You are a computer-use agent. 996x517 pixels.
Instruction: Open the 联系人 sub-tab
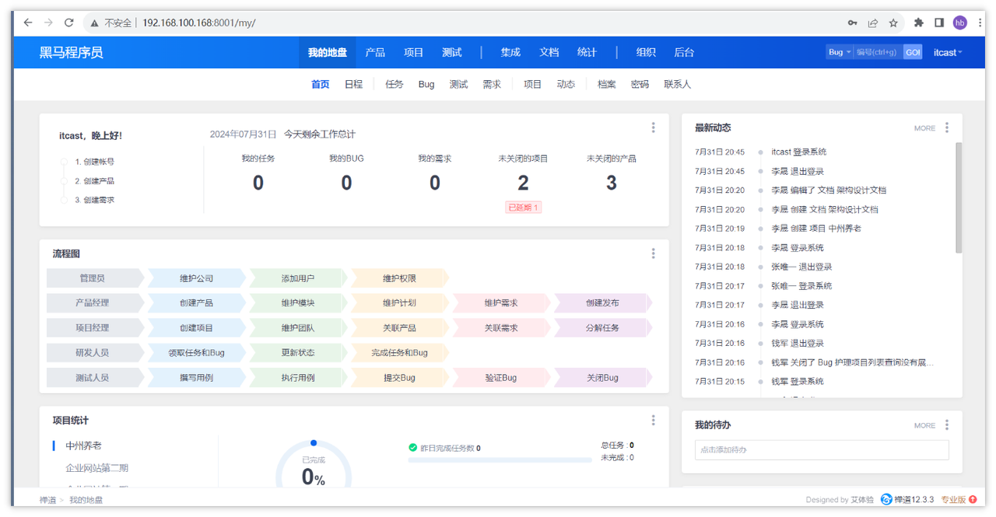678,84
